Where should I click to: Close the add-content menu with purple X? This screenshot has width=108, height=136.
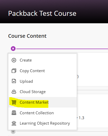[x=13, y=49]
